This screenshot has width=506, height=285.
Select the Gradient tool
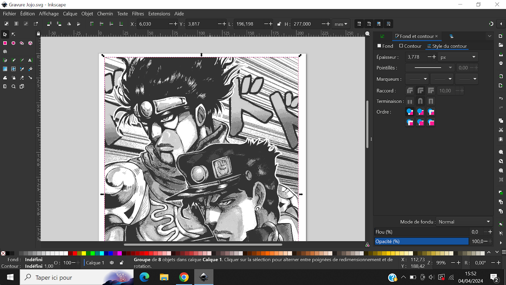tap(5, 69)
